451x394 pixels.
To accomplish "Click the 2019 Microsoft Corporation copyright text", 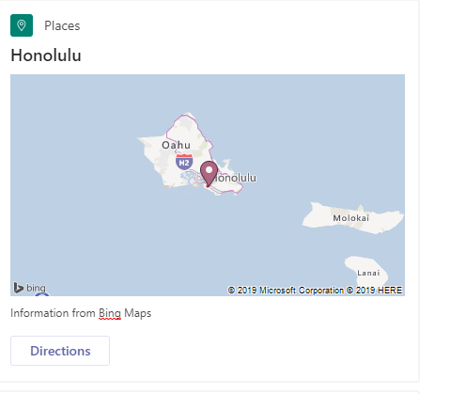I will pos(286,291).
